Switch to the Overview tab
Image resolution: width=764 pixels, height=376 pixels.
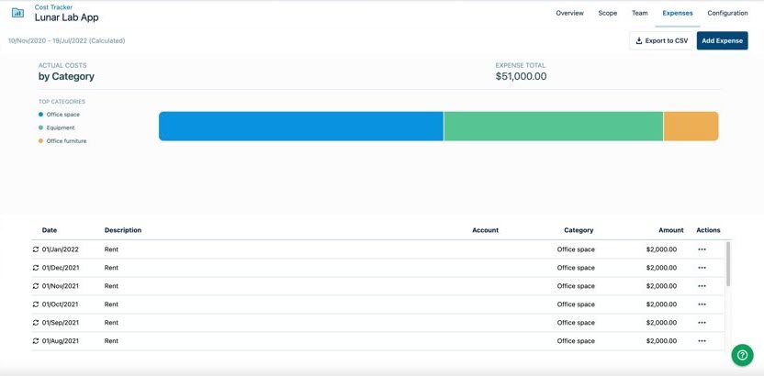pos(569,14)
